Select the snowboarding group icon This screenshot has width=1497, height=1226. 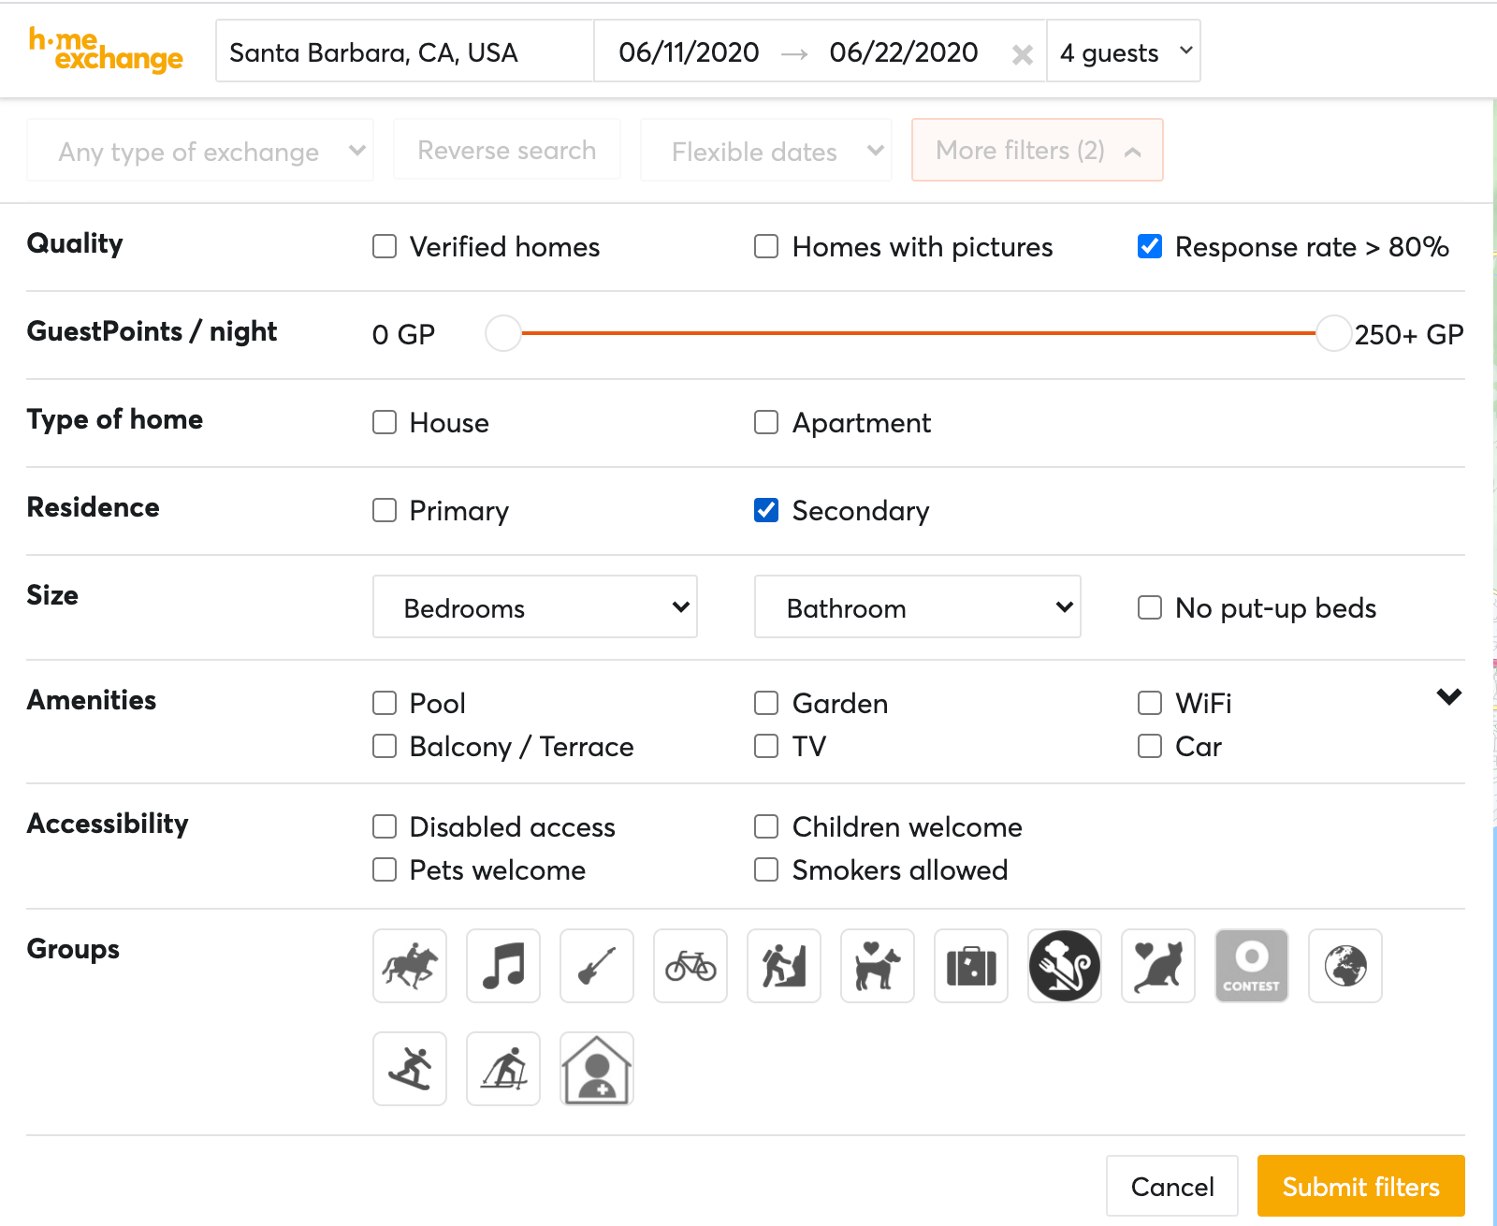(x=410, y=1069)
